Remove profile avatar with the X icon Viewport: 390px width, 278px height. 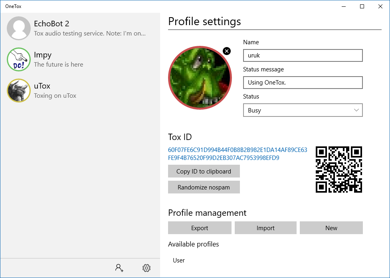click(227, 51)
